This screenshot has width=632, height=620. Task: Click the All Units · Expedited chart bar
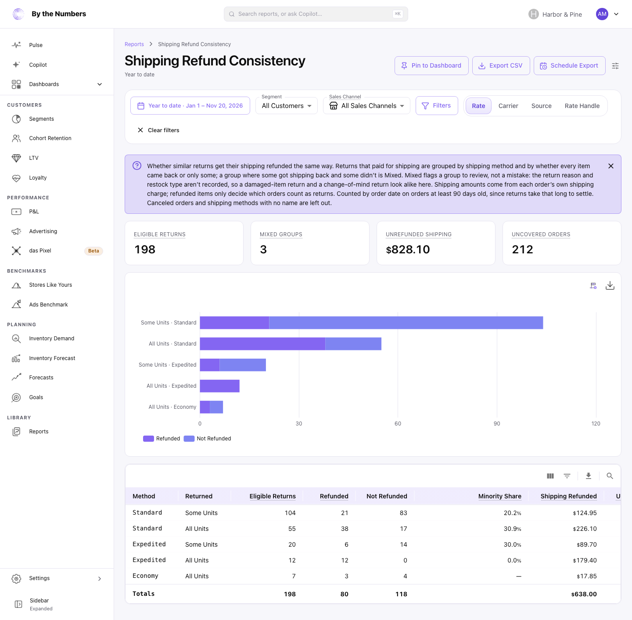[x=219, y=386]
